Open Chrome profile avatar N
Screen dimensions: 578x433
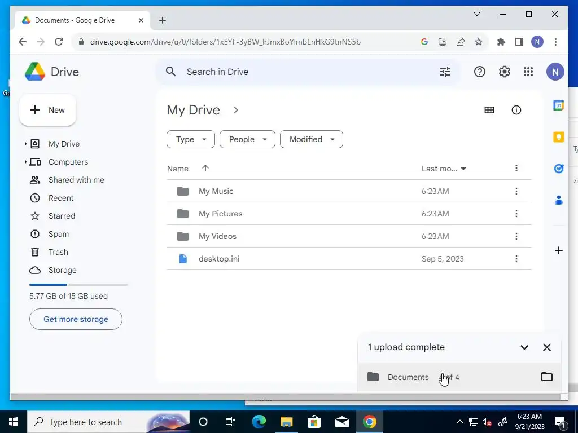pyautogui.click(x=537, y=42)
